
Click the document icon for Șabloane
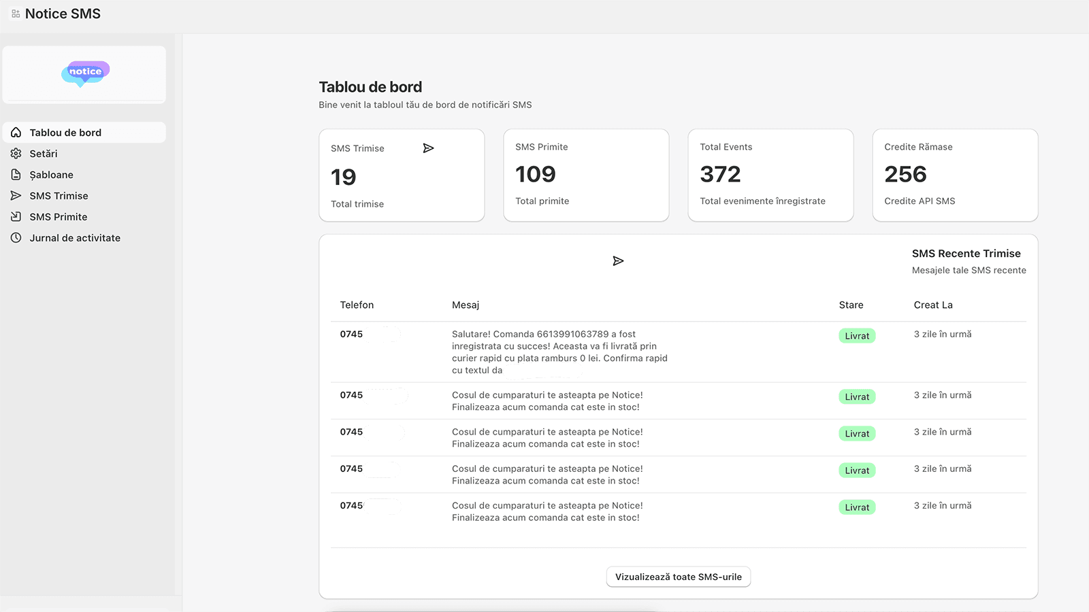pyautogui.click(x=16, y=175)
